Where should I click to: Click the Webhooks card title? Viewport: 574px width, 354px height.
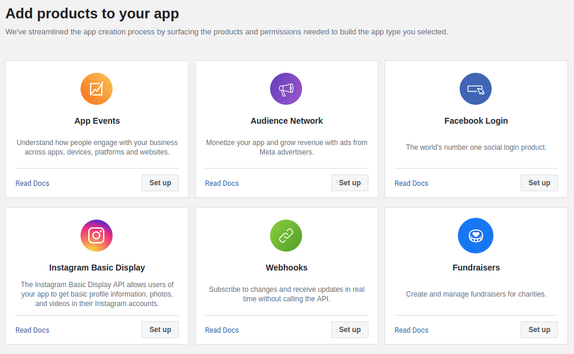287,268
